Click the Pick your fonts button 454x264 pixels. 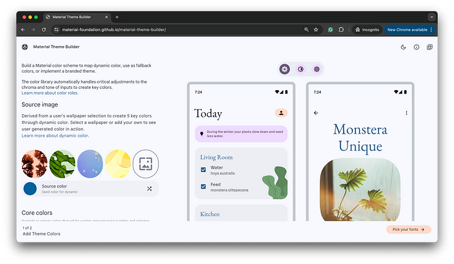[409, 229]
